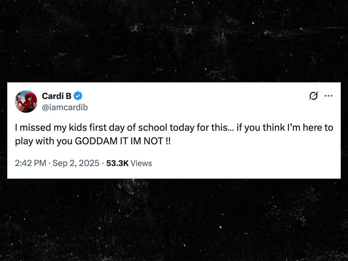The width and height of the screenshot is (348, 261).
Task: Click the Views label
Action: (141, 163)
